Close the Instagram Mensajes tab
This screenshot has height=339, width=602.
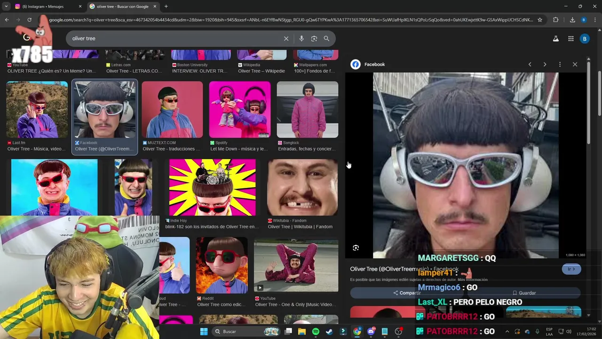[x=79, y=7]
